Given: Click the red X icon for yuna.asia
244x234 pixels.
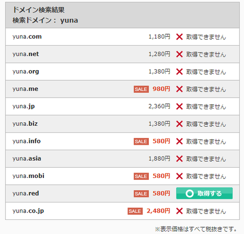Looking at the screenshot, I should pyautogui.click(x=179, y=159).
